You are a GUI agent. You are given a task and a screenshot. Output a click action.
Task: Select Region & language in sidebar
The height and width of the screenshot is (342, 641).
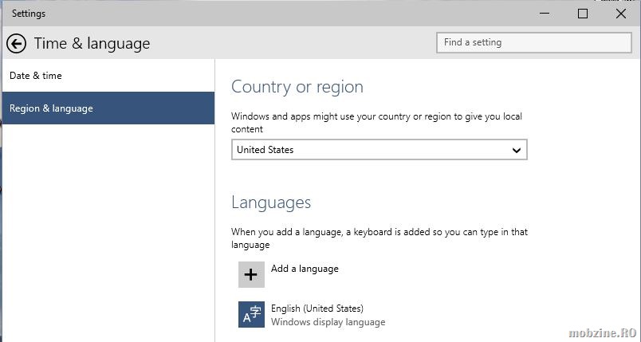(x=108, y=108)
